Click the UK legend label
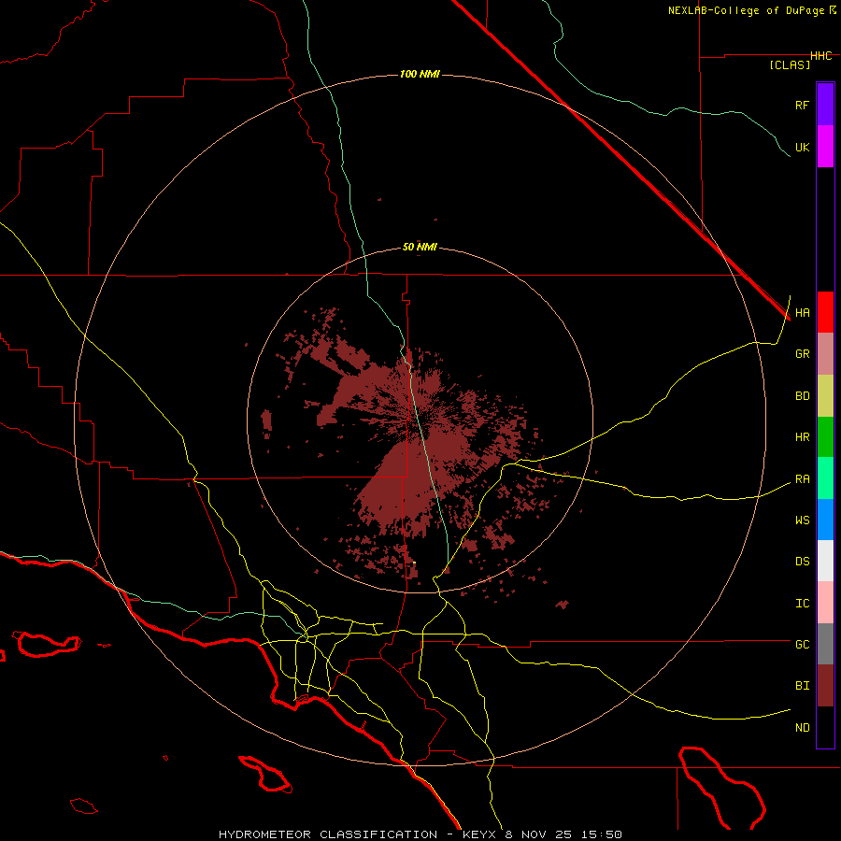 (802, 147)
